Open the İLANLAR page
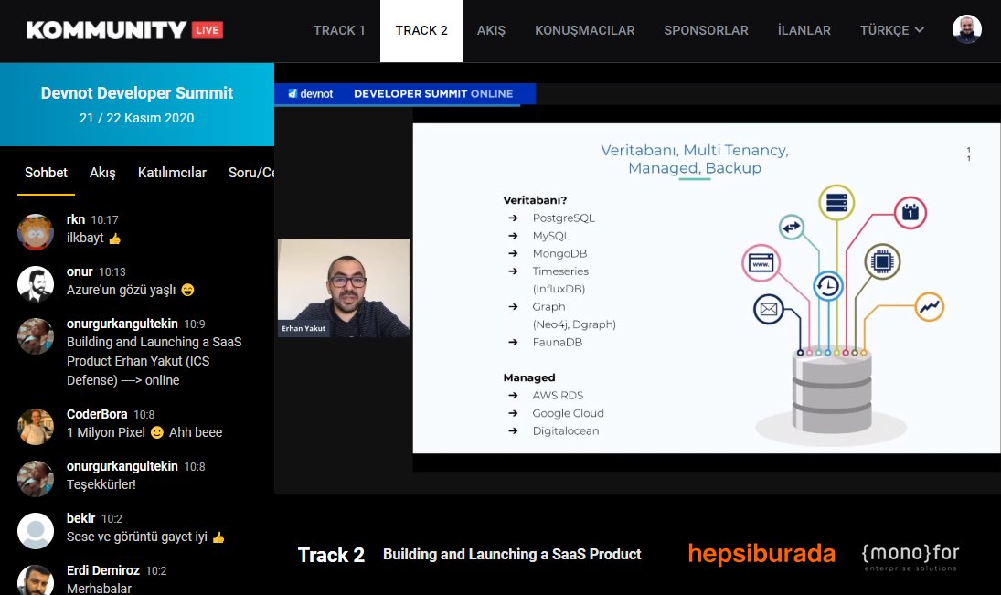 point(804,30)
